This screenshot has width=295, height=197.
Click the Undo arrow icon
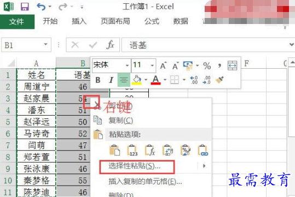coord(41,7)
